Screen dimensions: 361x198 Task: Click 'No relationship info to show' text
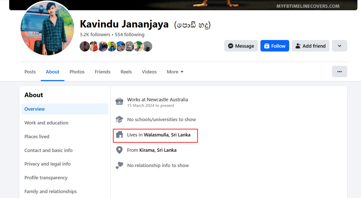158,165
